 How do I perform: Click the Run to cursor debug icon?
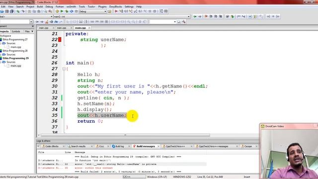pyautogui.click(x=121, y=11)
